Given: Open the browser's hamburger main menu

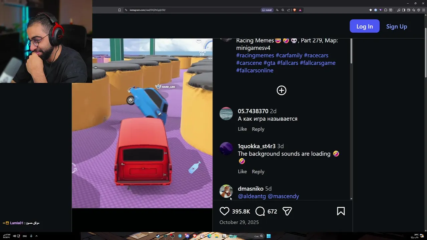Looking at the screenshot, I should click(x=424, y=10).
